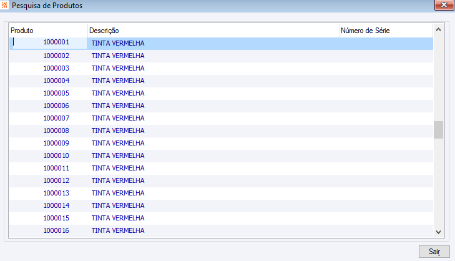Select product code 1000011
455x261 pixels.
click(56, 168)
